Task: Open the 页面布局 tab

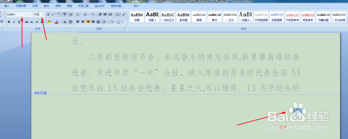Action: (x=21, y=6)
